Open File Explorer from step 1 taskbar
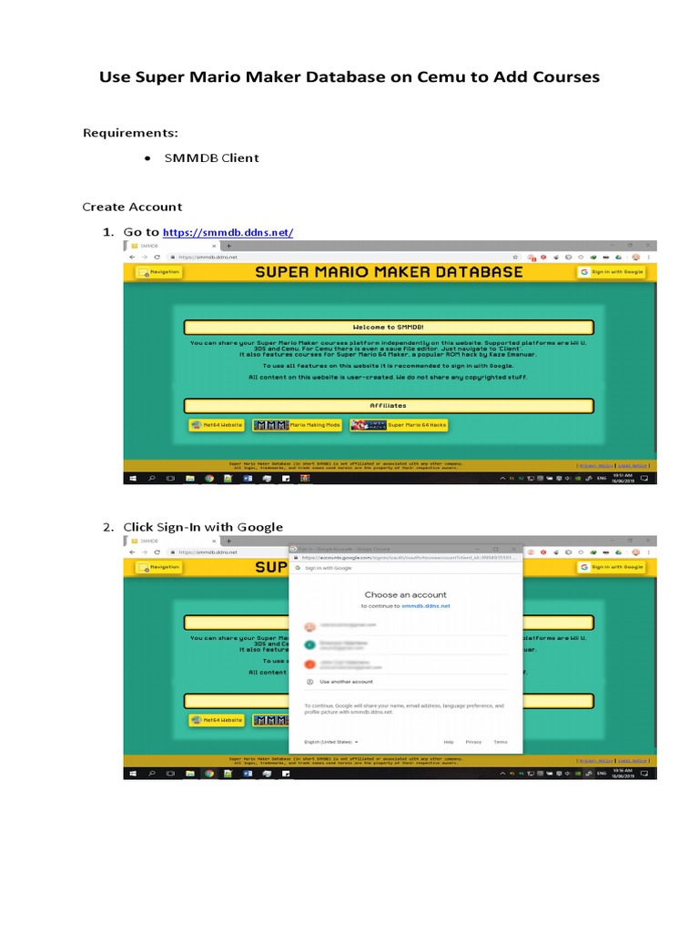 pyautogui.click(x=190, y=479)
